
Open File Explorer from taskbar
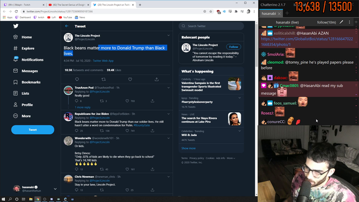tap(31, 199)
